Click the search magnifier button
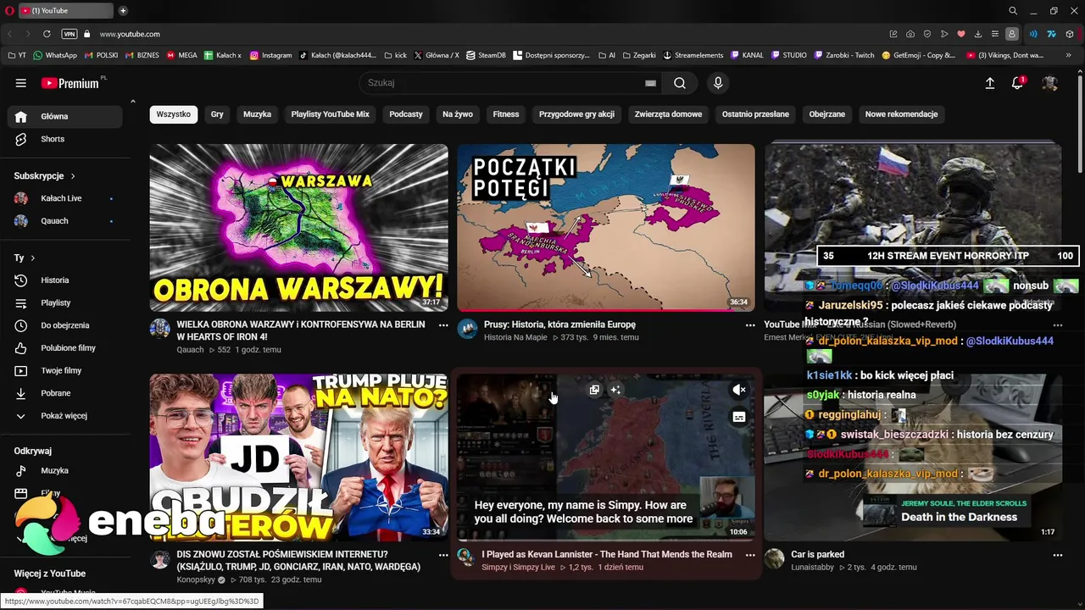This screenshot has height=610, width=1085. coord(680,83)
